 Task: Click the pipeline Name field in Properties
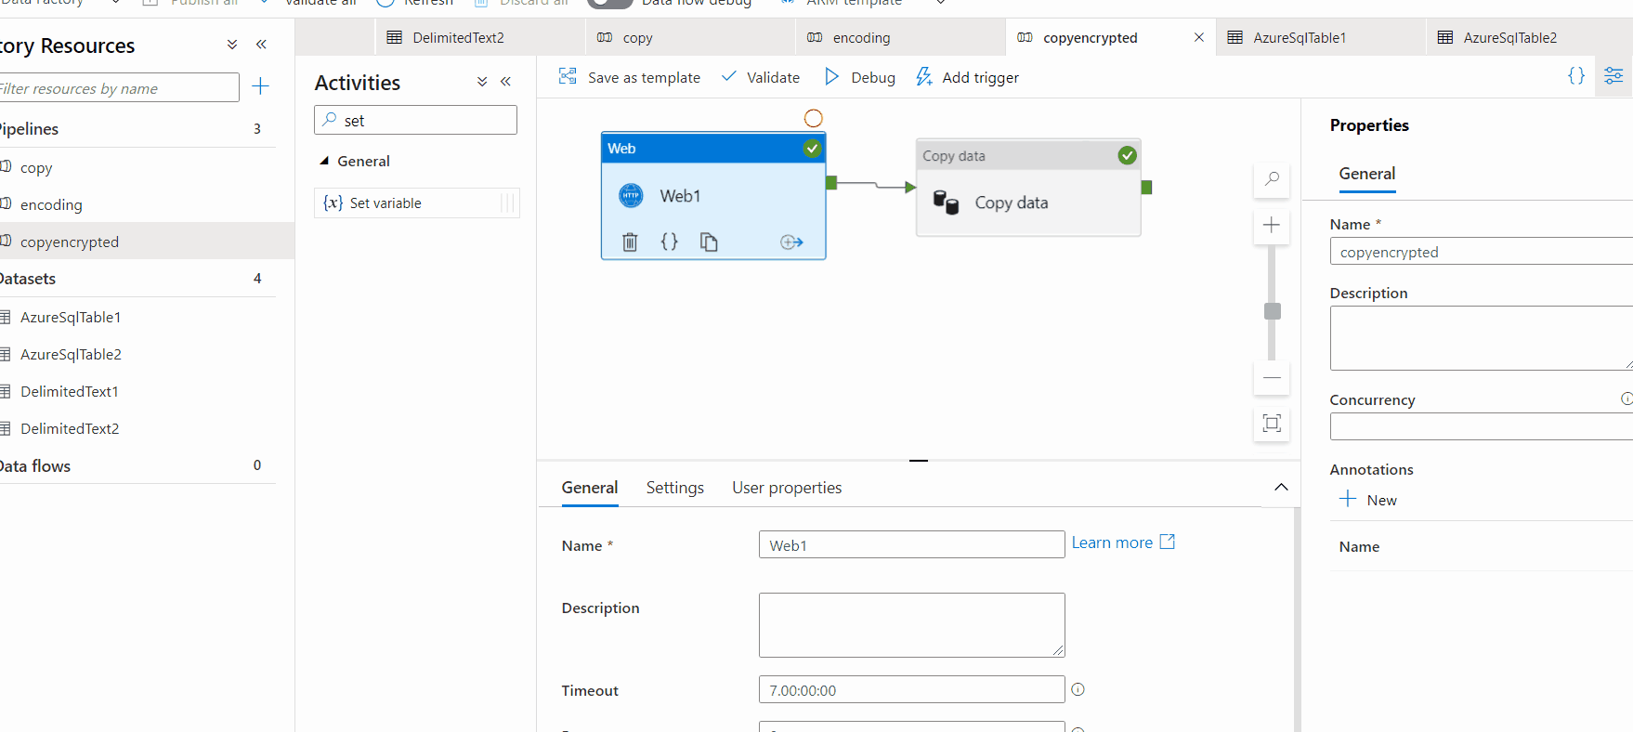pyautogui.click(x=1482, y=252)
